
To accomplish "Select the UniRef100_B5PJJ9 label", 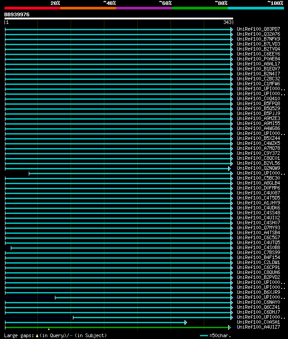I will pyautogui.click(x=258, y=113).
